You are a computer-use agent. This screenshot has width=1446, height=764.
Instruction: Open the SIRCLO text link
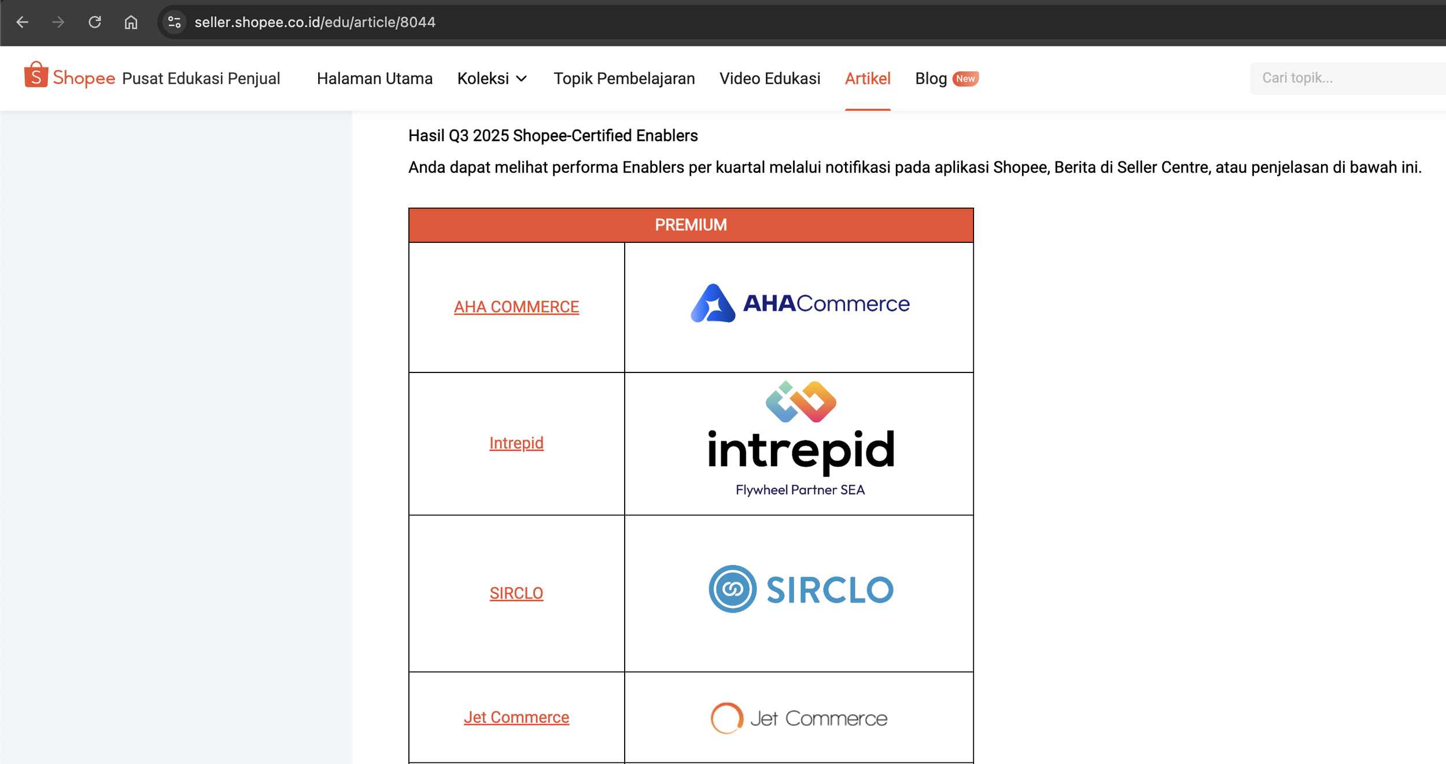516,593
